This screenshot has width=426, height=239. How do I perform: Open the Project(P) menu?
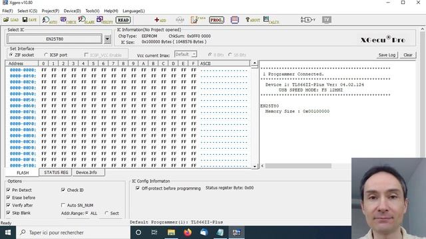tap(51, 11)
